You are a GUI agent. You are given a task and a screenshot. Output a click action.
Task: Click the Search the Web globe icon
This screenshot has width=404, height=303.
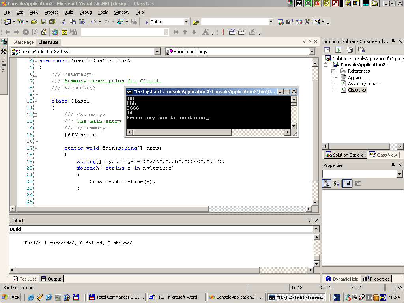pos(55,32)
